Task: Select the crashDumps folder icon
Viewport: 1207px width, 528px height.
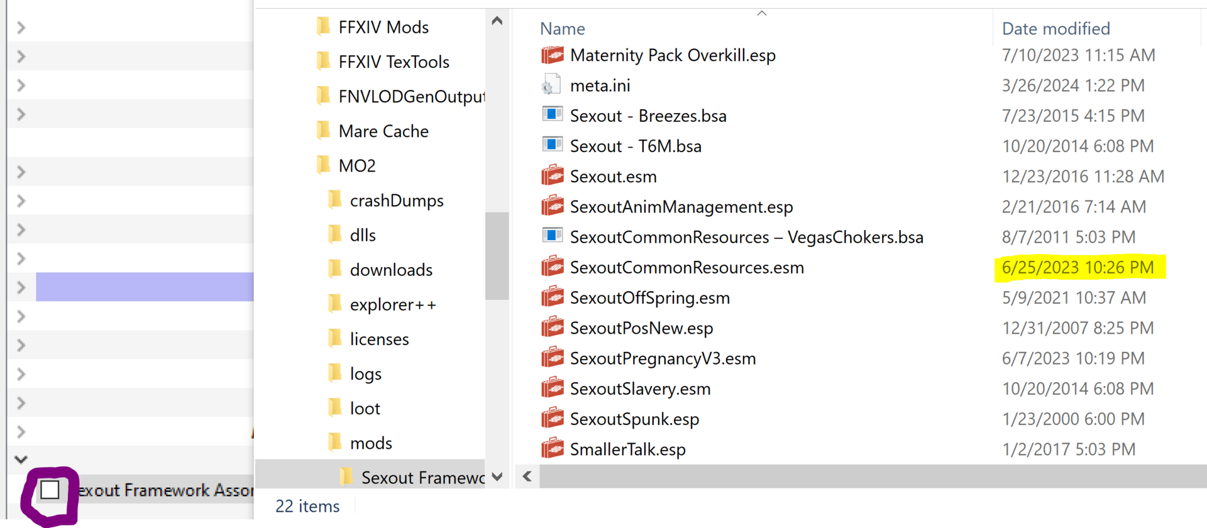Action: [335, 200]
